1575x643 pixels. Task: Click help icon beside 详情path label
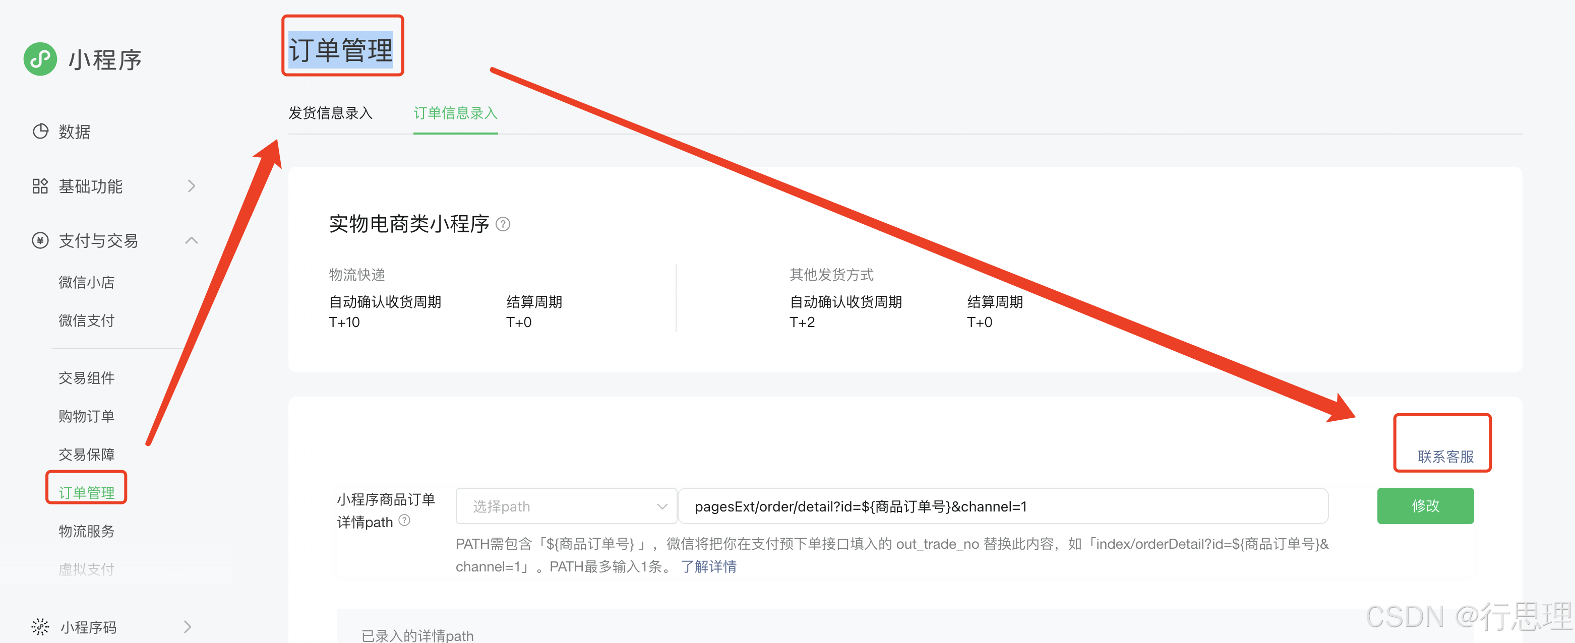point(404,520)
